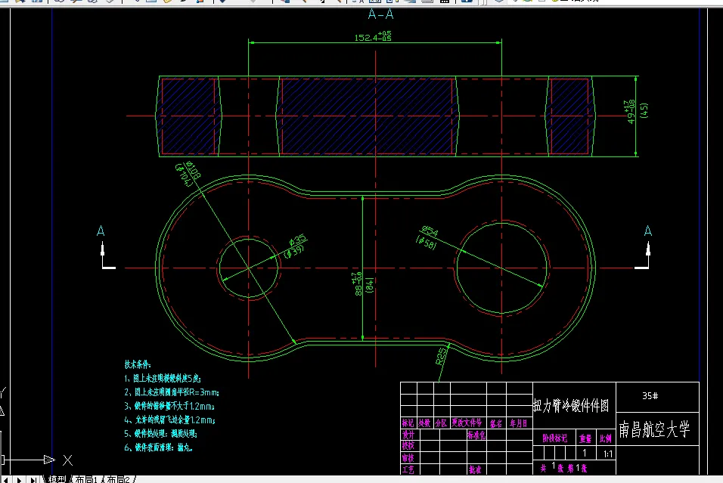The width and height of the screenshot is (723, 483).
Task: Select the right section marker letter A
Action: click(648, 231)
